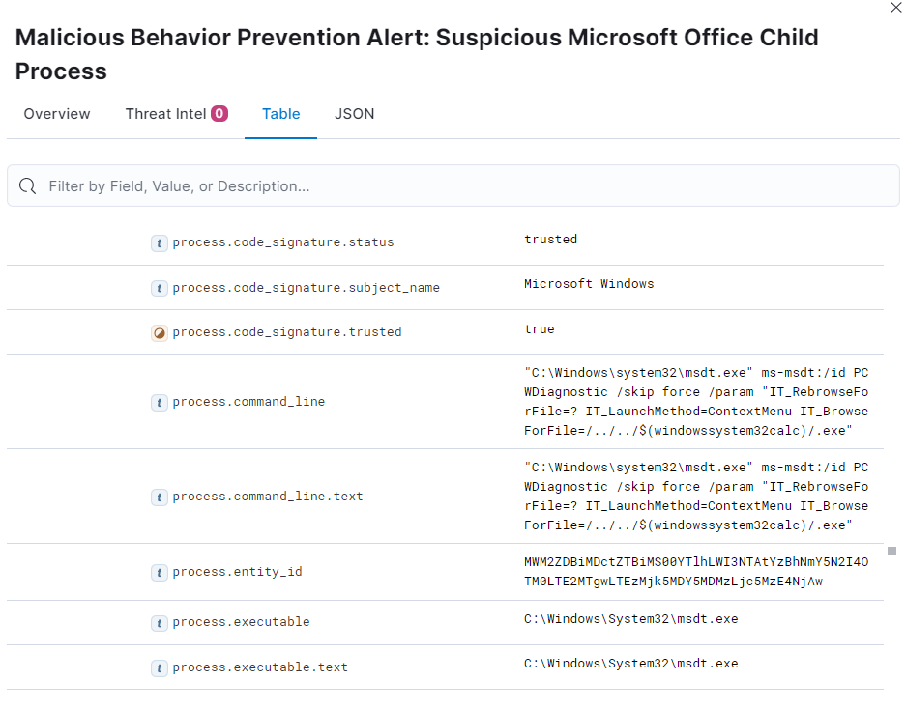The height and width of the screenshot is (710, 906).
Task: Click type icon next to process.executable.text
Action: (x=159, y=667)
